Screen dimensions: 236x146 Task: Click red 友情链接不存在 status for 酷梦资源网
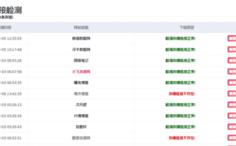(x=182, y=138)
